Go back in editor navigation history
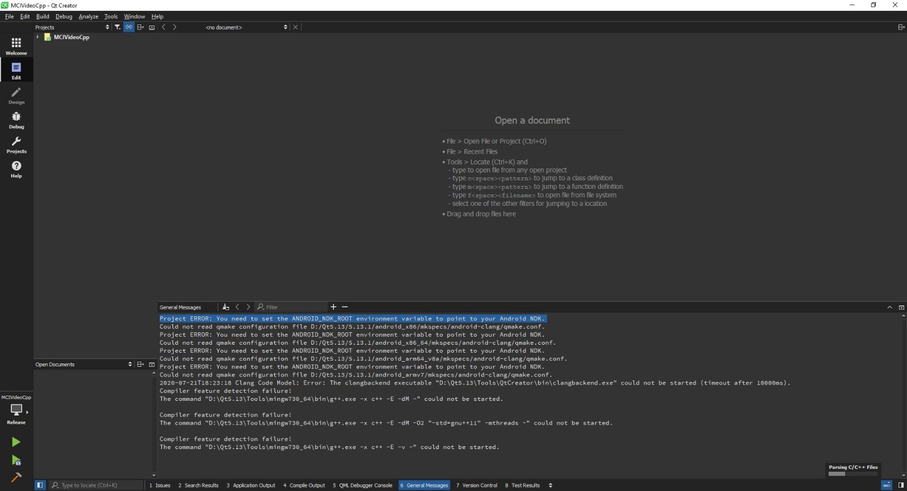Viewport: 907px width, 491px height. [x=164, y=27]
